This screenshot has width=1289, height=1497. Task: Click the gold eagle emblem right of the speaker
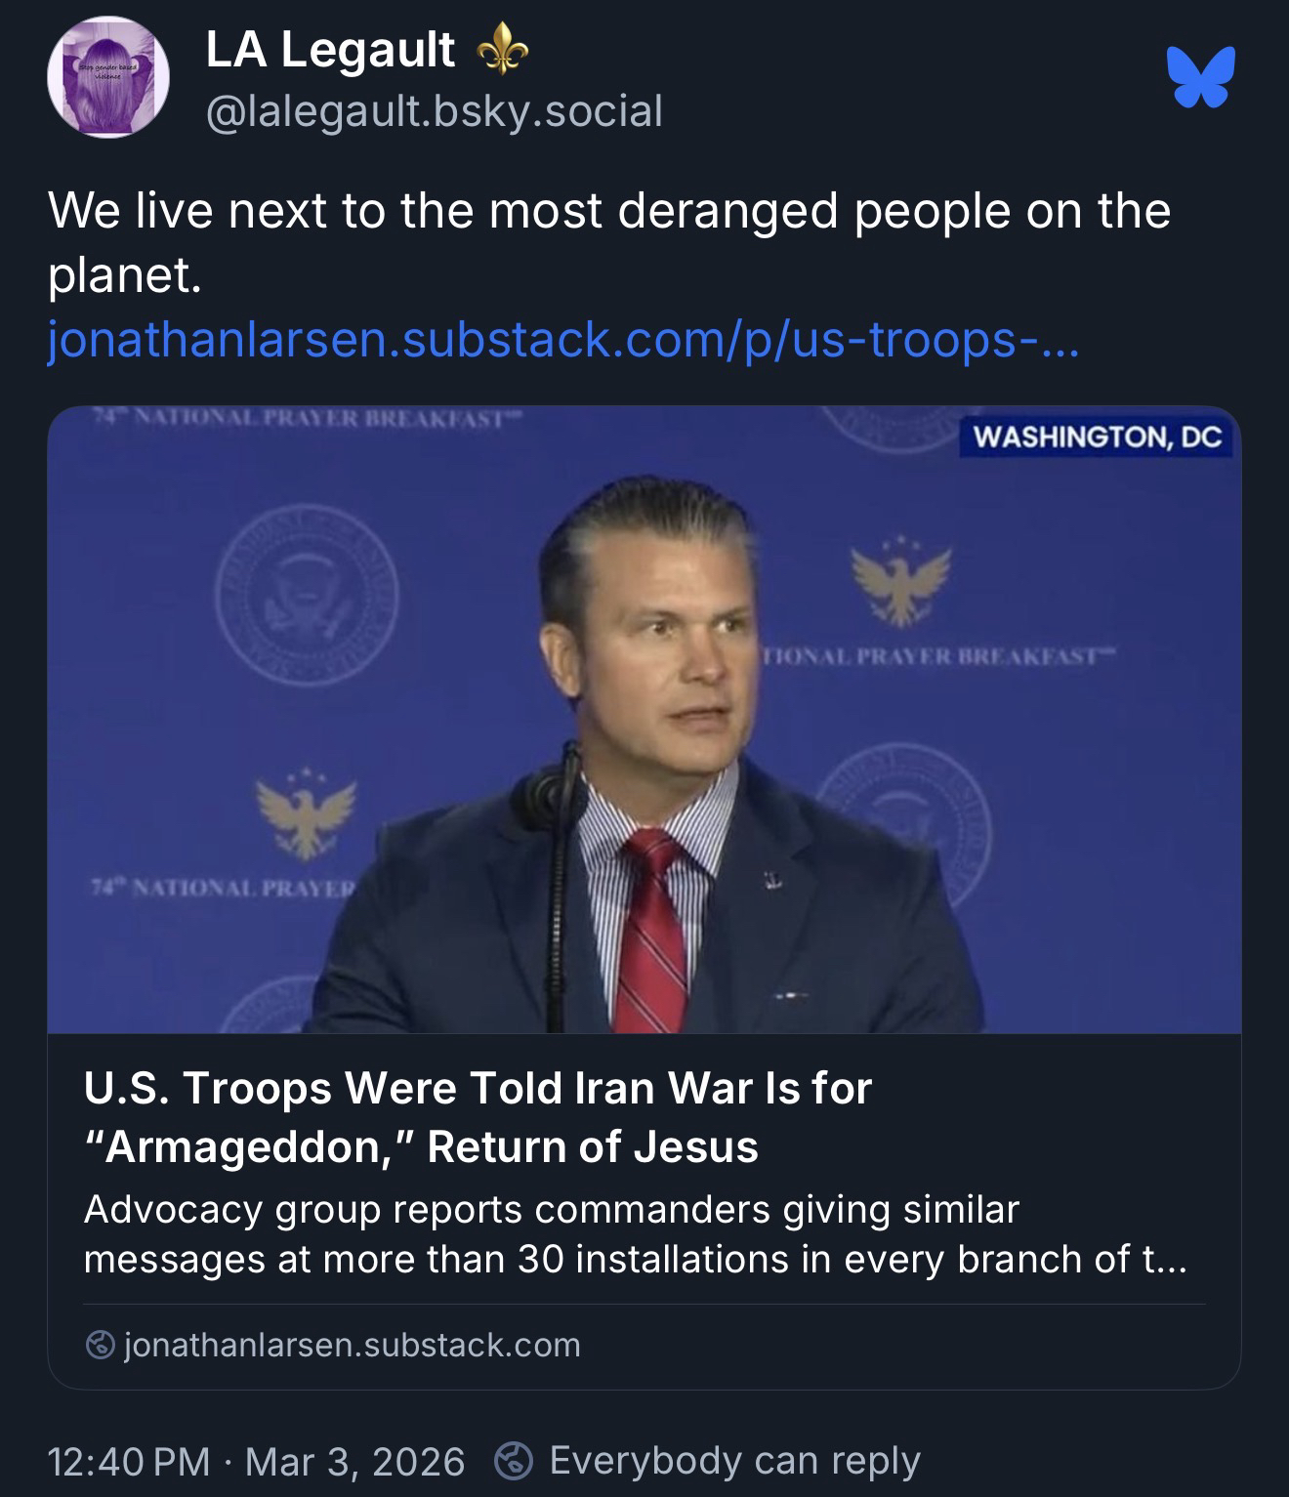(x=898, y=582)
